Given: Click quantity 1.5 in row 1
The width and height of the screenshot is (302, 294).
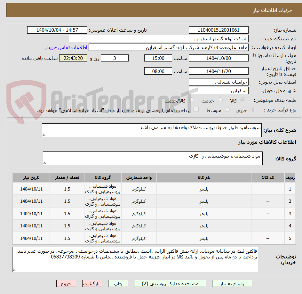Looking at the screenshot, I should [x=67, y=189].
